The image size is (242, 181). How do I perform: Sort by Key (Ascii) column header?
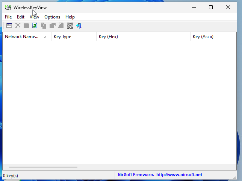tap(213, 37)
